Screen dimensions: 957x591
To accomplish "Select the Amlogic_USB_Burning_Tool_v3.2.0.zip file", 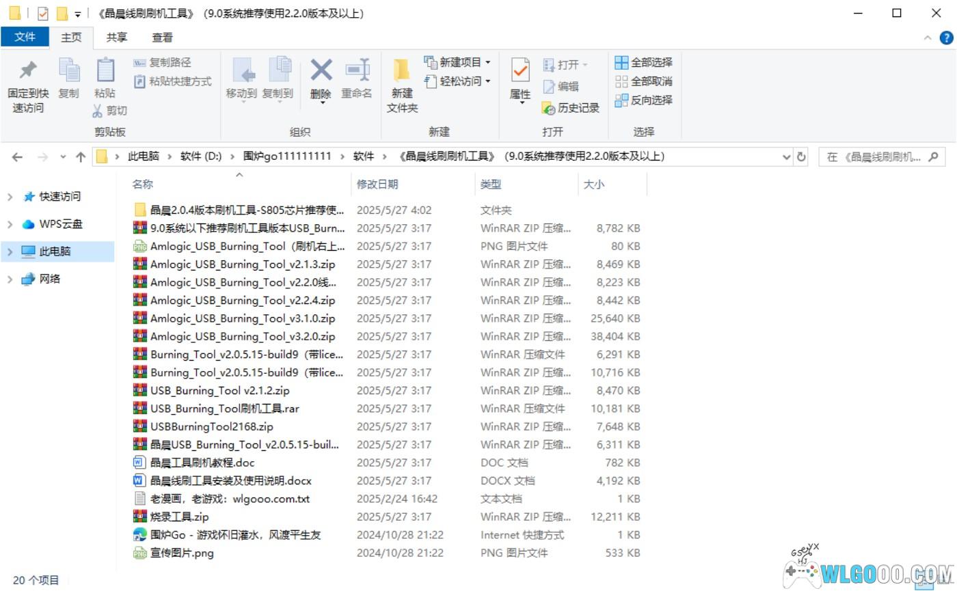I will pyautogui.click(x=243, y=336).
